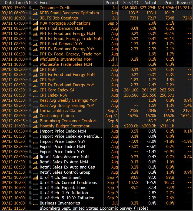Viewport: 193px width, 211px height.
Task: Open the JOLTS Job Openings event
Action: click(x=59, y=18)
